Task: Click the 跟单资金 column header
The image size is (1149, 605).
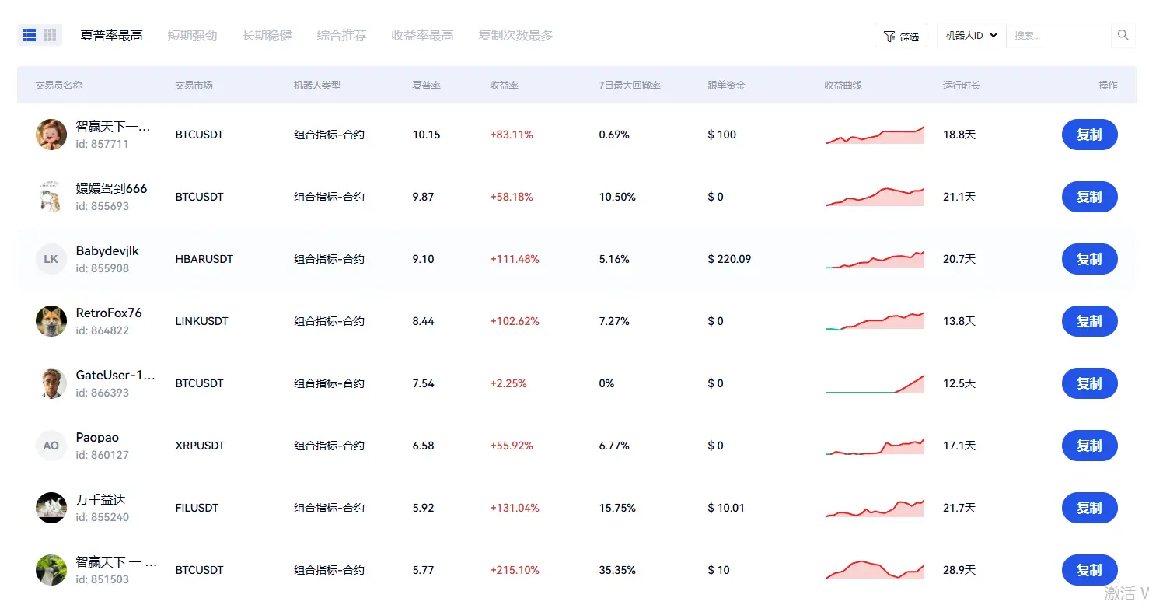Action: tap(726, 86)
